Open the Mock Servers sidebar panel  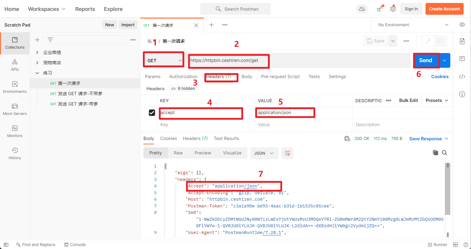pos(15,109)
